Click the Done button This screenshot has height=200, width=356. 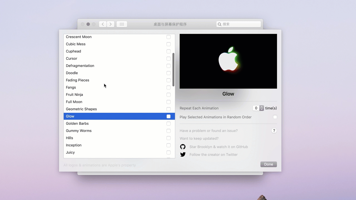(269, 164)
